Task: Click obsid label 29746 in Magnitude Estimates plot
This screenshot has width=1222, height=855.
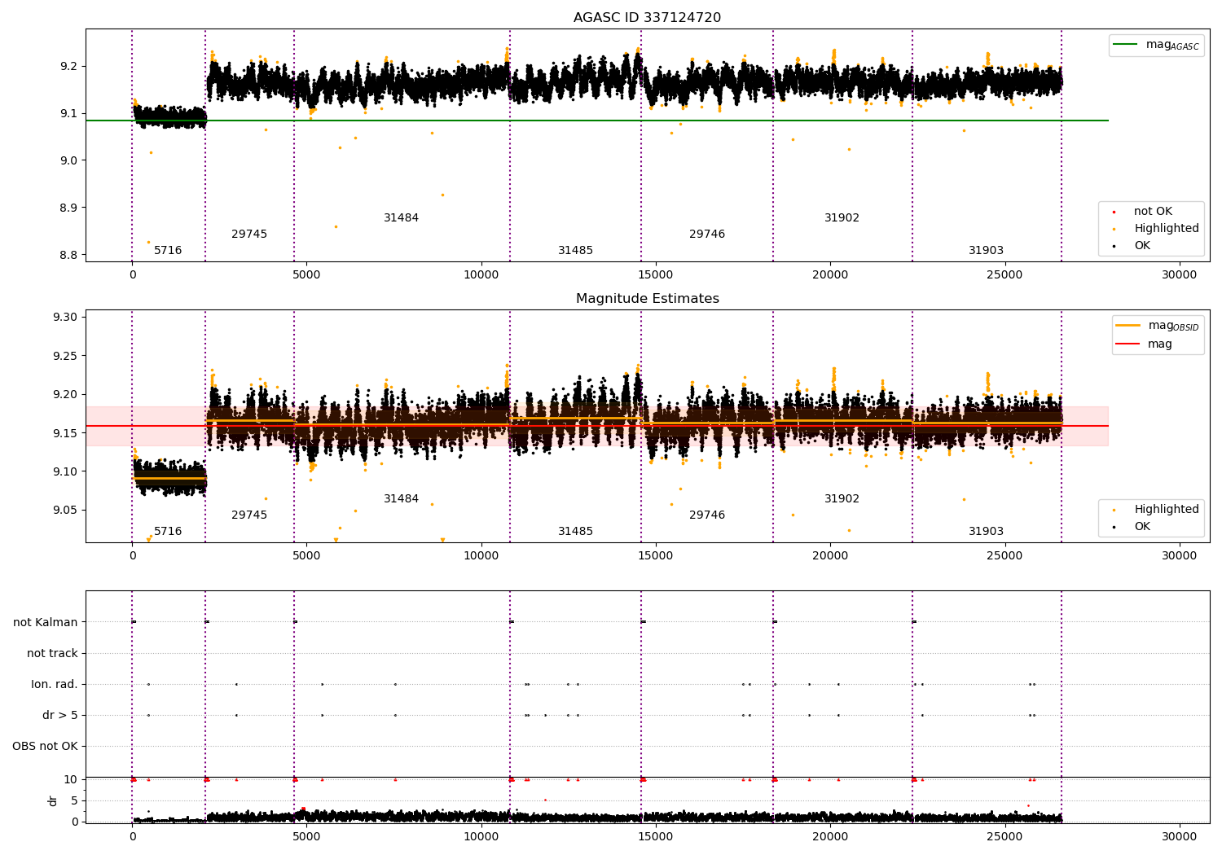Action: 707,515
